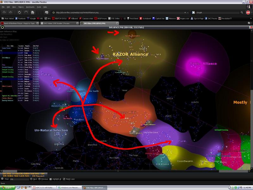Open the Capital One bookmark
Image resolution: width=253 pixels, height=190 pixels.
(158, 18)
